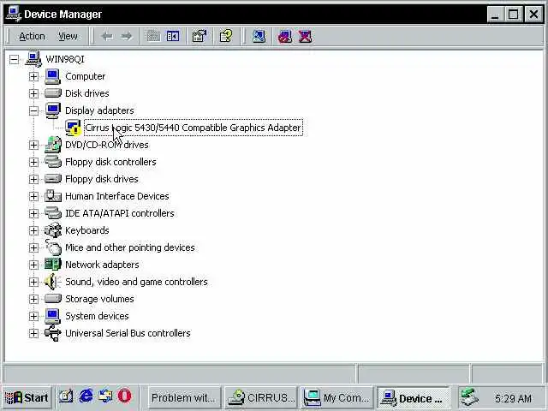Viewport: 548px width, 411px height.
Task: Select Universal Serial Bus controllers label
Action: (x=128, y=333)
